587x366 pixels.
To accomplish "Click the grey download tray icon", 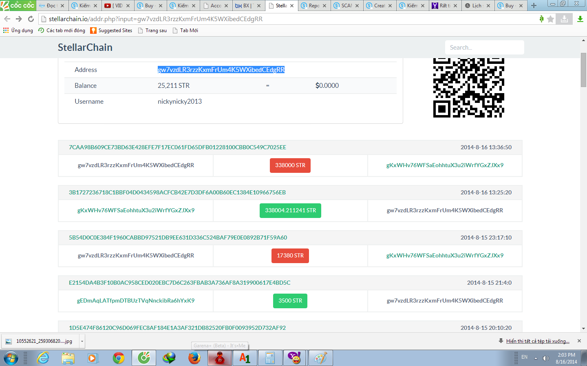I will [564, 19].
